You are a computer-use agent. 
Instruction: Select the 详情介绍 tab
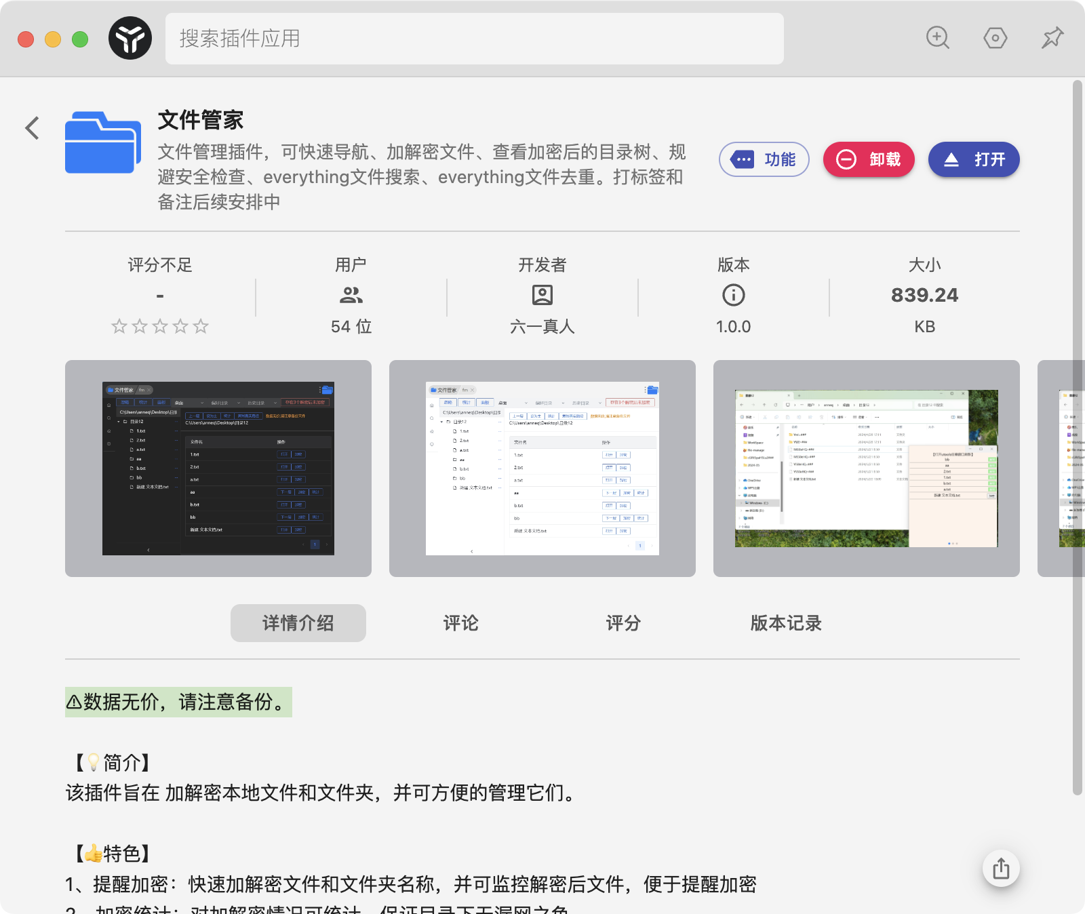pos(298,623)
